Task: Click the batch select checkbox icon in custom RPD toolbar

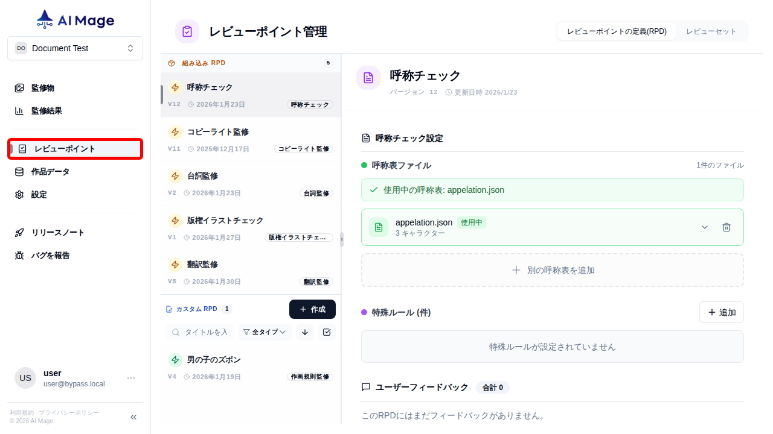Action: (327, 332)
